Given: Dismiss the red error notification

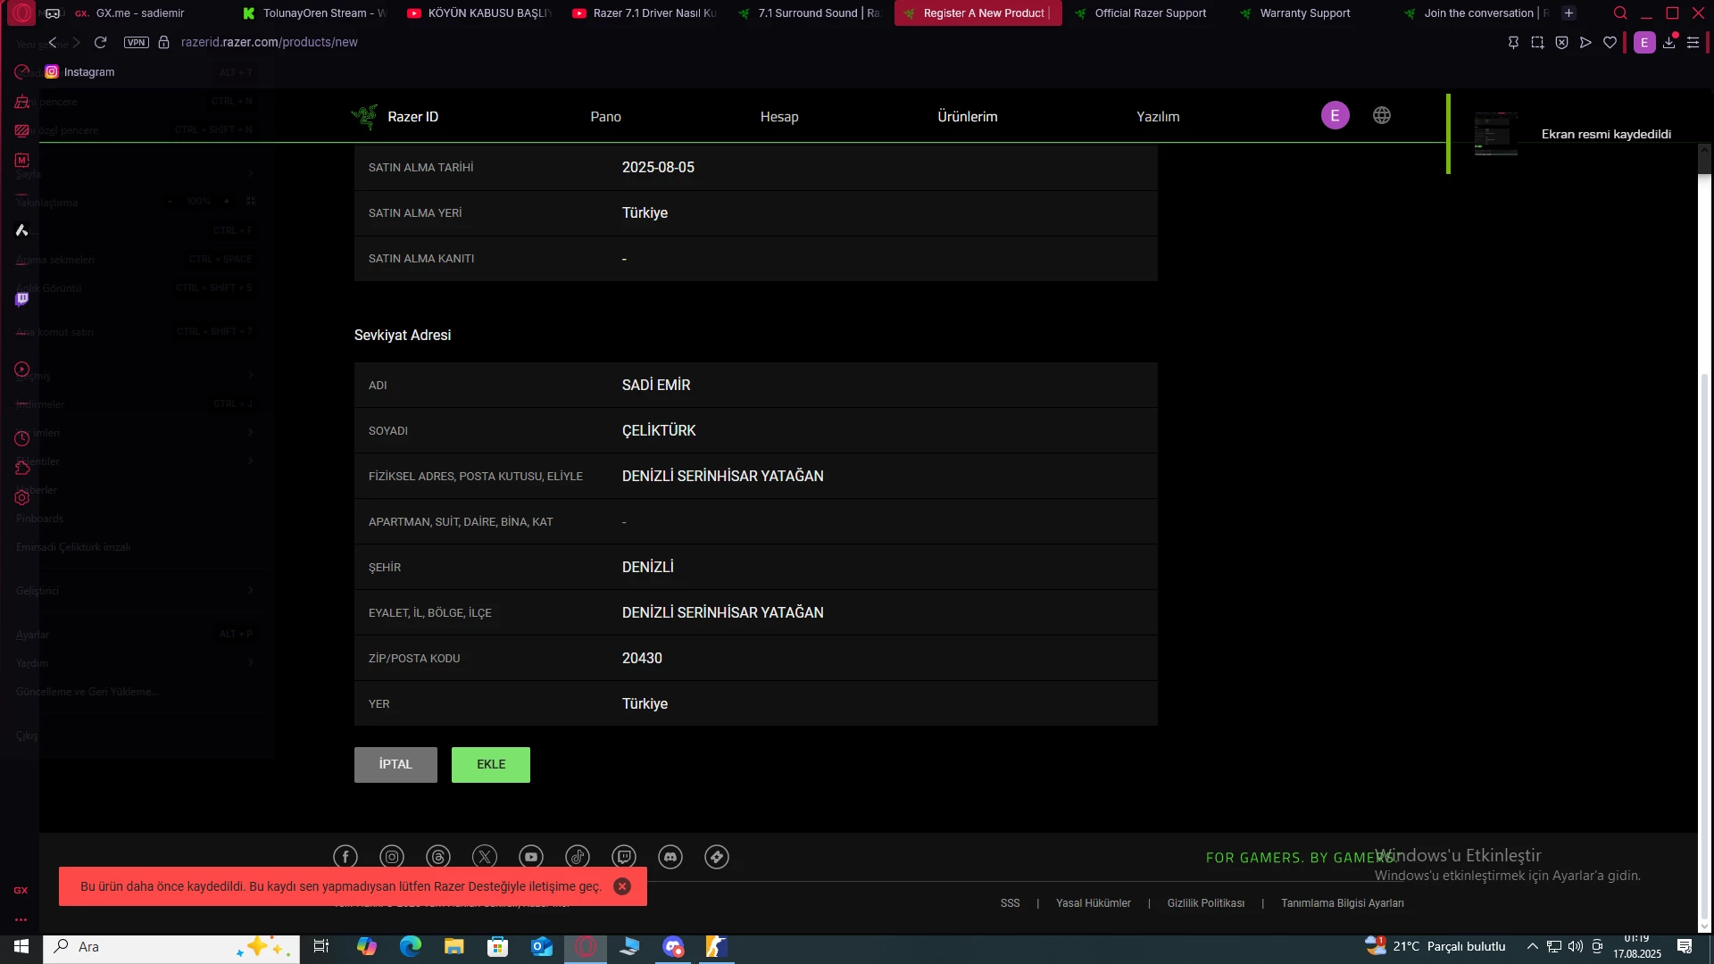Looking at the screenshot, I should [x=622, y=886].
